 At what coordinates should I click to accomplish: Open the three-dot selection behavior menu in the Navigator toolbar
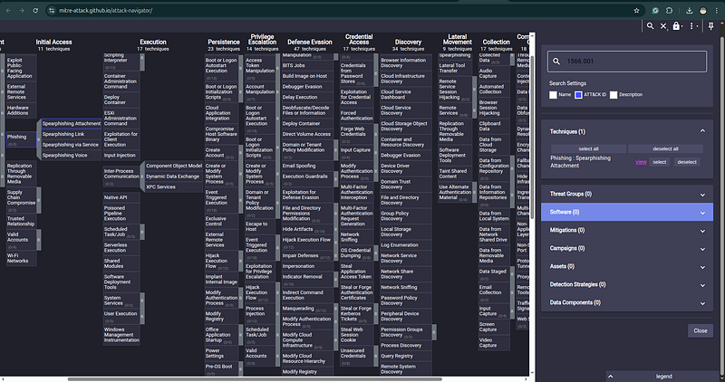[692, 26]
